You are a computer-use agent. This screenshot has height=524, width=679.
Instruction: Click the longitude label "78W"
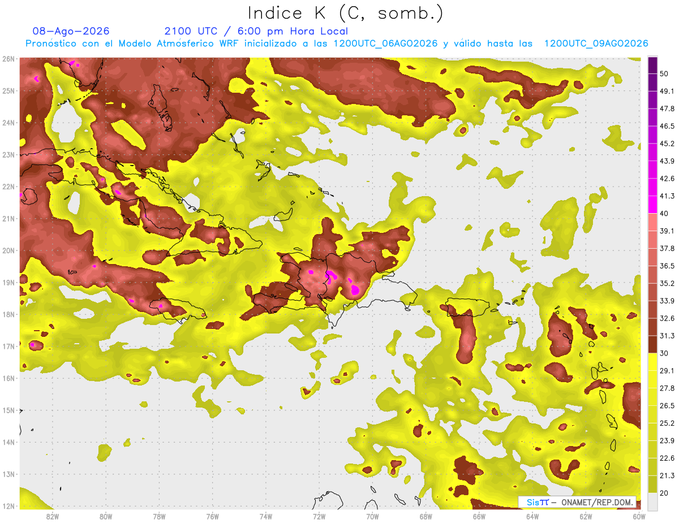(x=159, y=516)
